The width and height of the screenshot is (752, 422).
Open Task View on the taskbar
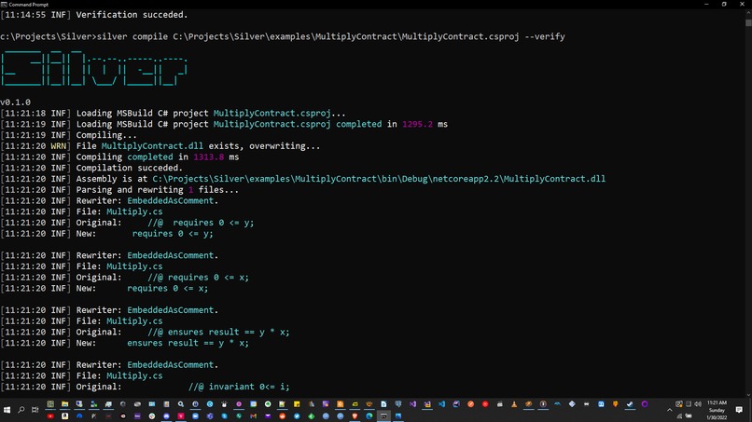click(35, 410)
